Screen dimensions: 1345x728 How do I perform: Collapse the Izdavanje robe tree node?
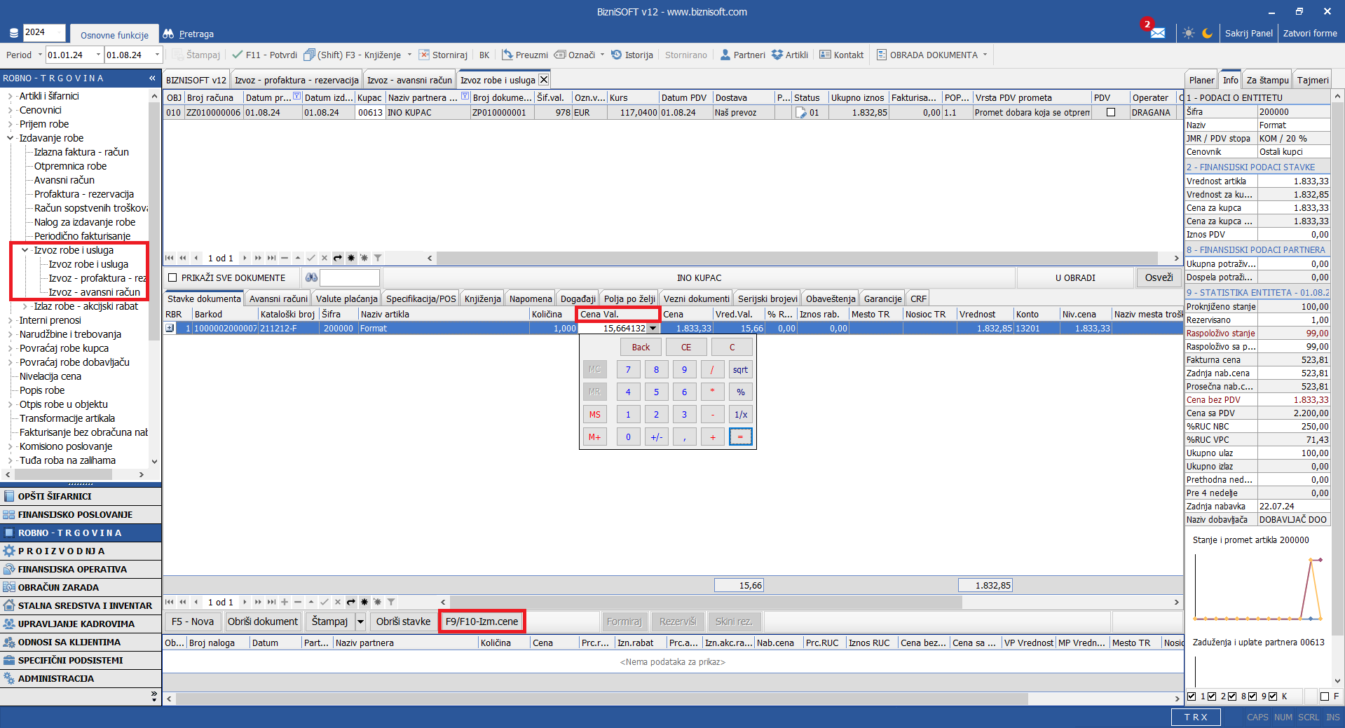(10, 138)
